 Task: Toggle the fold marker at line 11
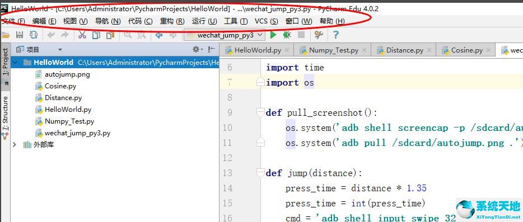260,143
